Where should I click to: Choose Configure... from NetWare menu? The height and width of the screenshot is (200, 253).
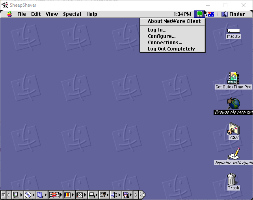[x=173, y=36]
